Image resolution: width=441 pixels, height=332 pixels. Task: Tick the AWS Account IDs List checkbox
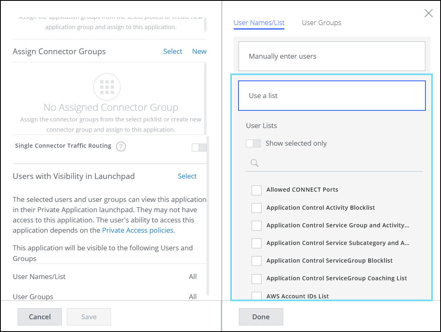pyautogui.click(x=257, y=296)
